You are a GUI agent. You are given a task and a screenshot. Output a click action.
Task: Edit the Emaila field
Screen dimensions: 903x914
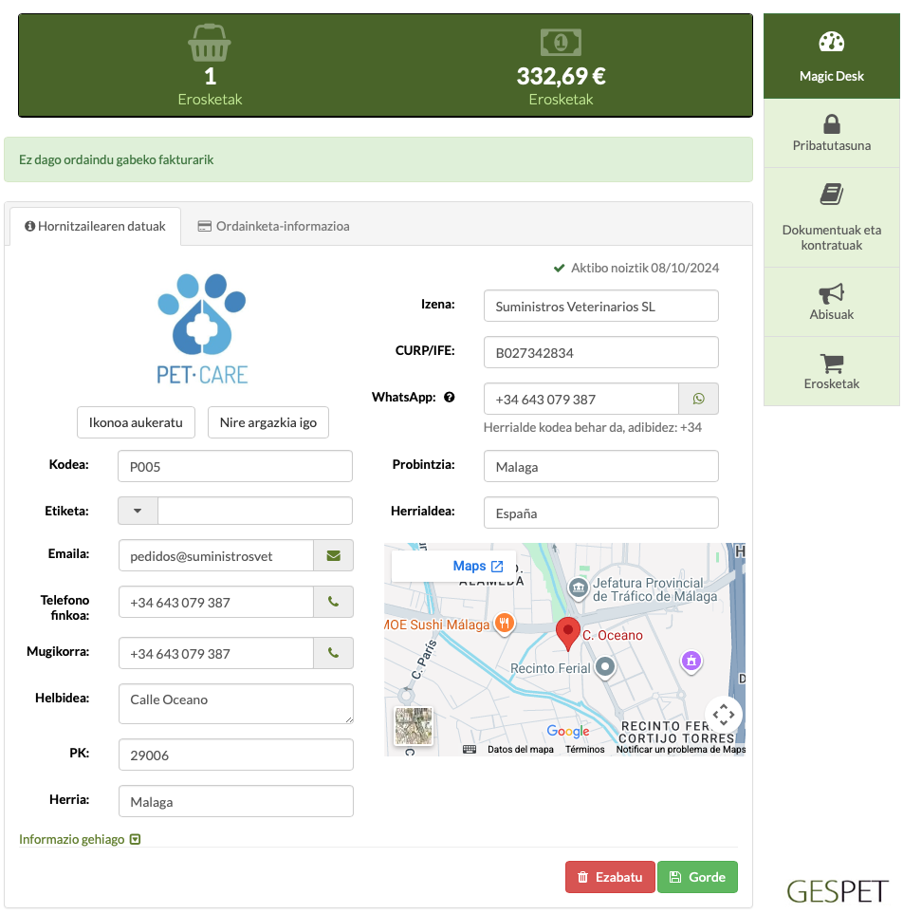click(216, 555)
